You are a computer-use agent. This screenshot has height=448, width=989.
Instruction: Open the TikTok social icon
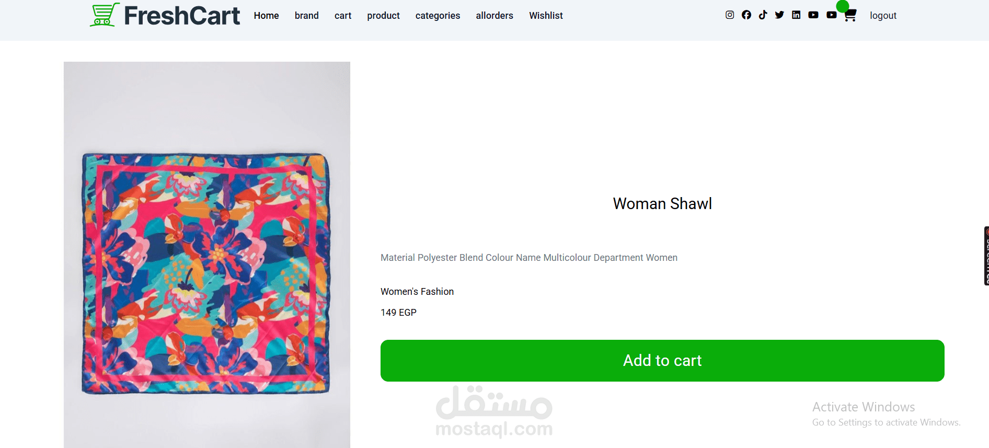pos(763,15)
